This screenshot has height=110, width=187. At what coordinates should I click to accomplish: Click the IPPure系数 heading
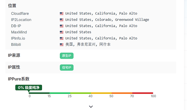tap(19, 79)
